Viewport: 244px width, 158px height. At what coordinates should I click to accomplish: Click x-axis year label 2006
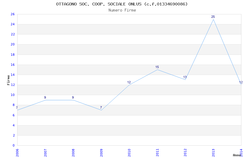pyautogui.click(x=17, y=153)
